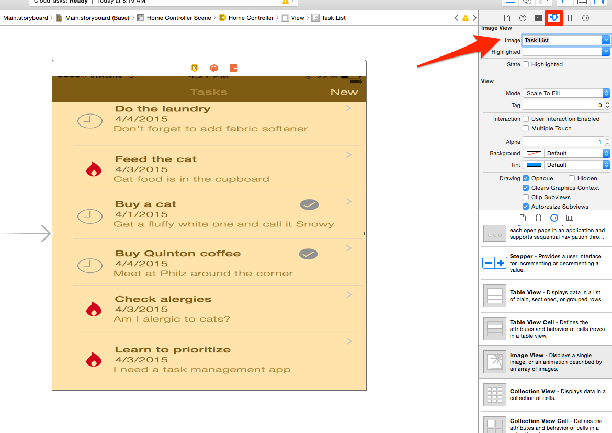Viewport: 612px width, 433px height.
Task: Open Home Controller Scene breadcrumb
Action: tap(174, 18)
